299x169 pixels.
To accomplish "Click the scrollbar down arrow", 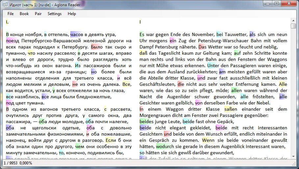I will pyautogui.click(x=293, y=157).
